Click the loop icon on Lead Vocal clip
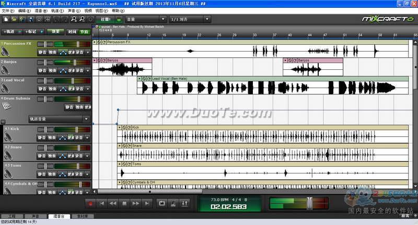418x225 pixels. (x=149, y=79)
